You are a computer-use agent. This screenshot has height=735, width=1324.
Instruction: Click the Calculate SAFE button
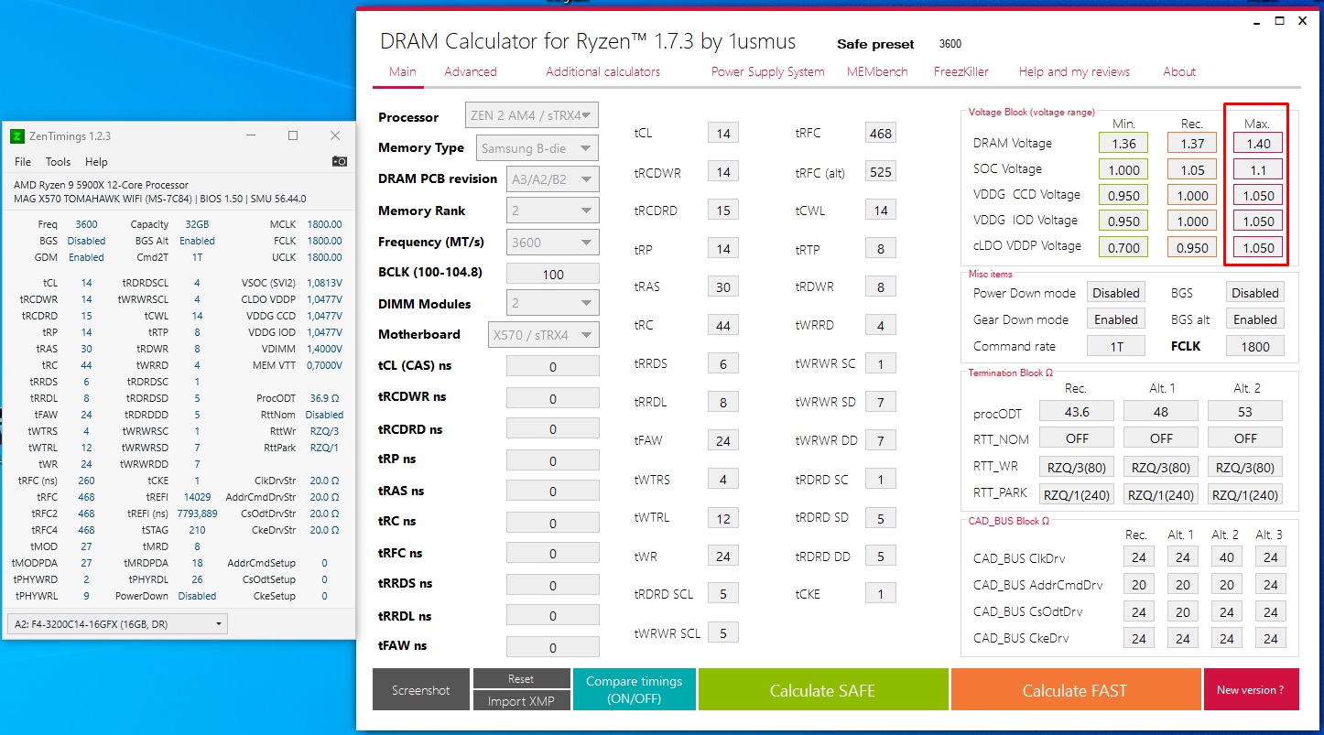pyautogui.click(x=822, y=690)
